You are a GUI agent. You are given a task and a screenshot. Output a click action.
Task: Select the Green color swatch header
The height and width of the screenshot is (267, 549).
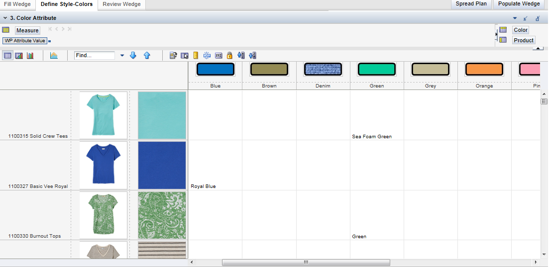(x=376, y=69)
